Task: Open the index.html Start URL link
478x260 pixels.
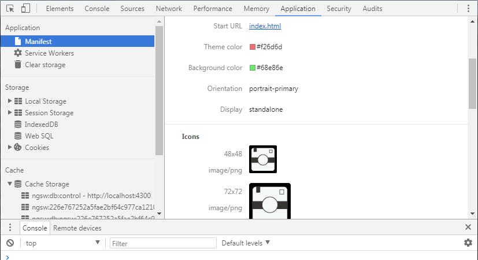Action: (x=265, y=26)
